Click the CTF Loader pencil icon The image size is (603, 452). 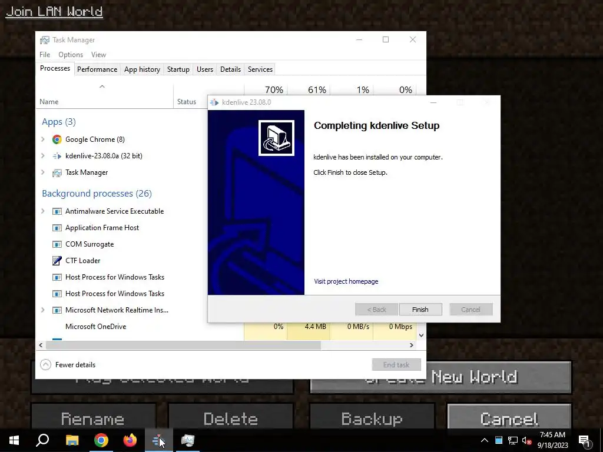57,261
